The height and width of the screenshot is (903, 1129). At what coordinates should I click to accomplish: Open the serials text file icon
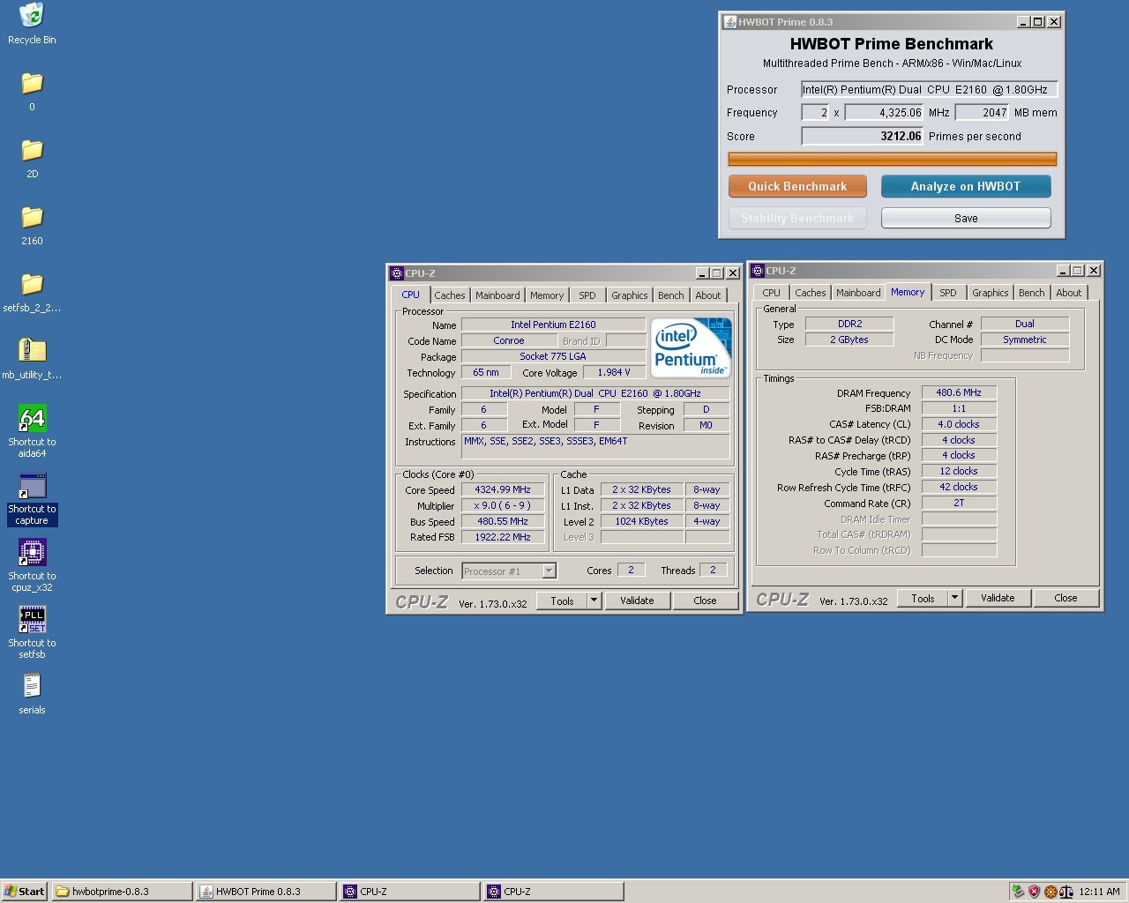tap(32, 686)
